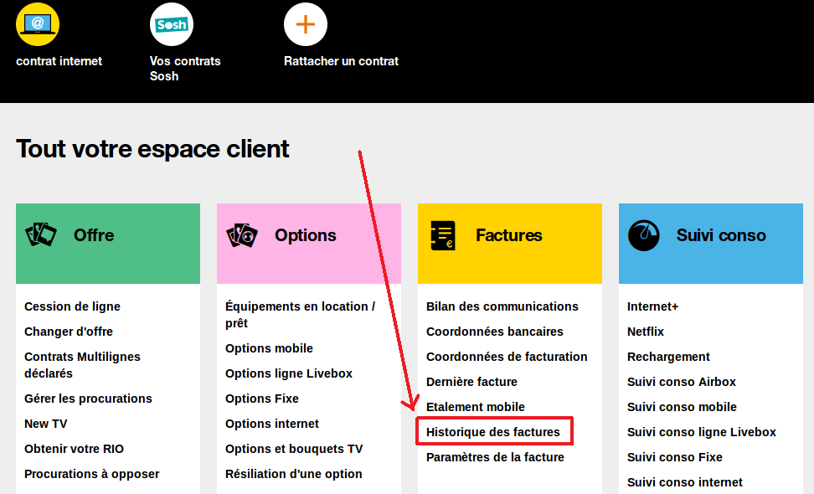Viewport: 814px width, 494px height.
Task: Open Résiliation d'une option
Action: click(x=294, y=474)
